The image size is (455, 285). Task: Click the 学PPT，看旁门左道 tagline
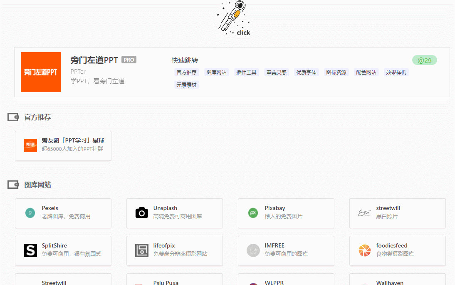pyautogui.click(x=97, y=81)
